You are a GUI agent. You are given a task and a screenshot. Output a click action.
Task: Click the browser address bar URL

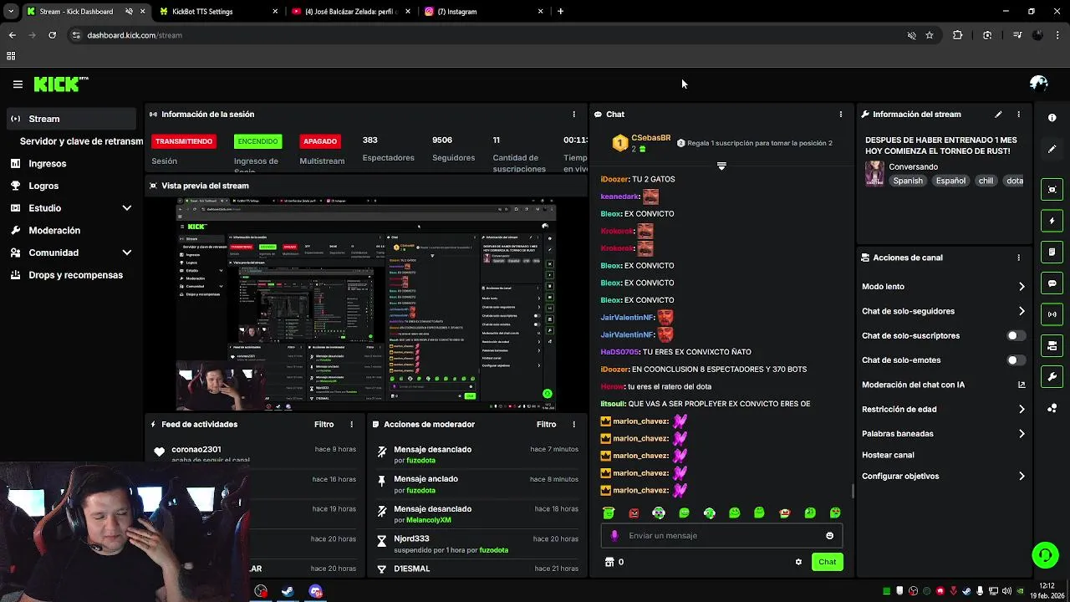point(134,35)
